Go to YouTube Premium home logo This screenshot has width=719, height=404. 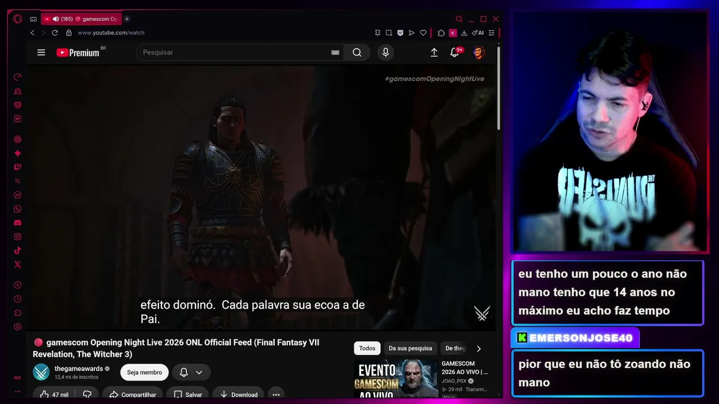78,53
